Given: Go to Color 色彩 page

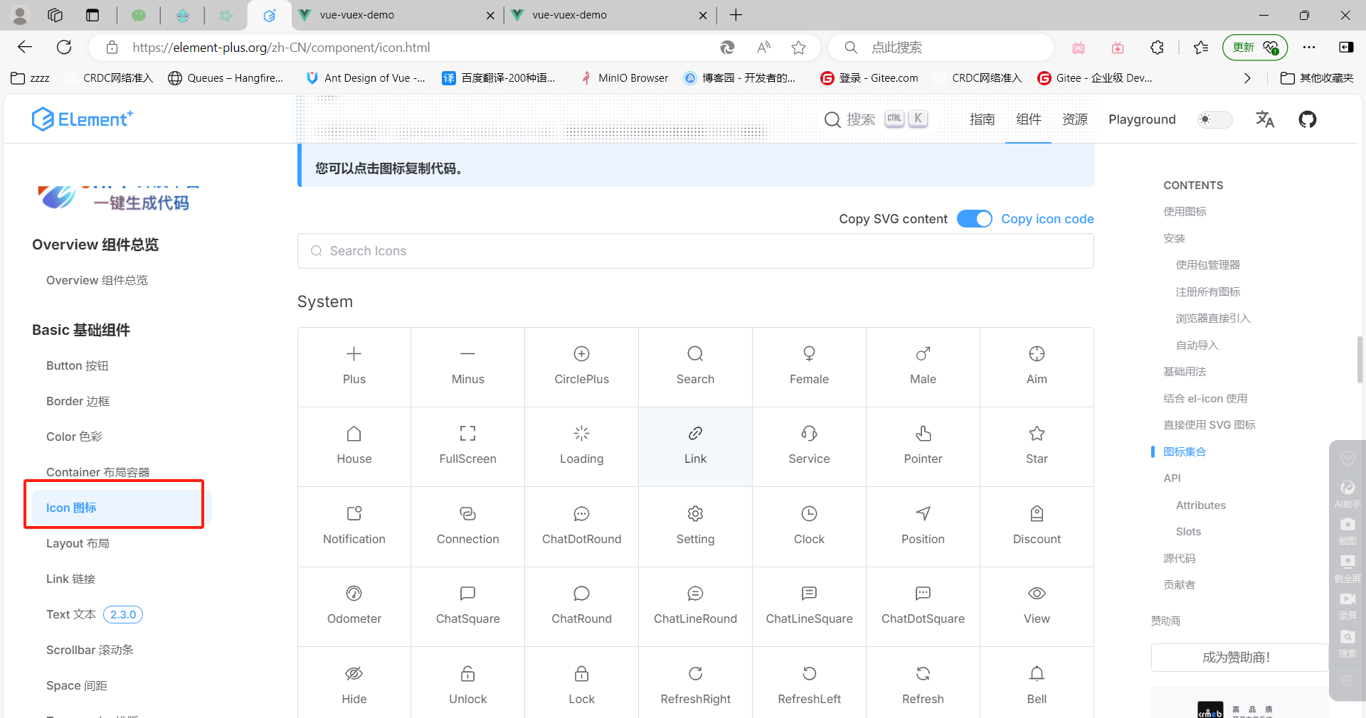Looking at the screenshot, I should (x=74, y=436).
